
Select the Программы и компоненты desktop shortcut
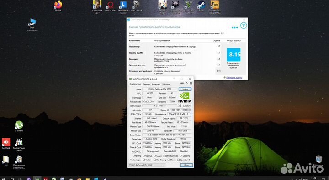19,162
